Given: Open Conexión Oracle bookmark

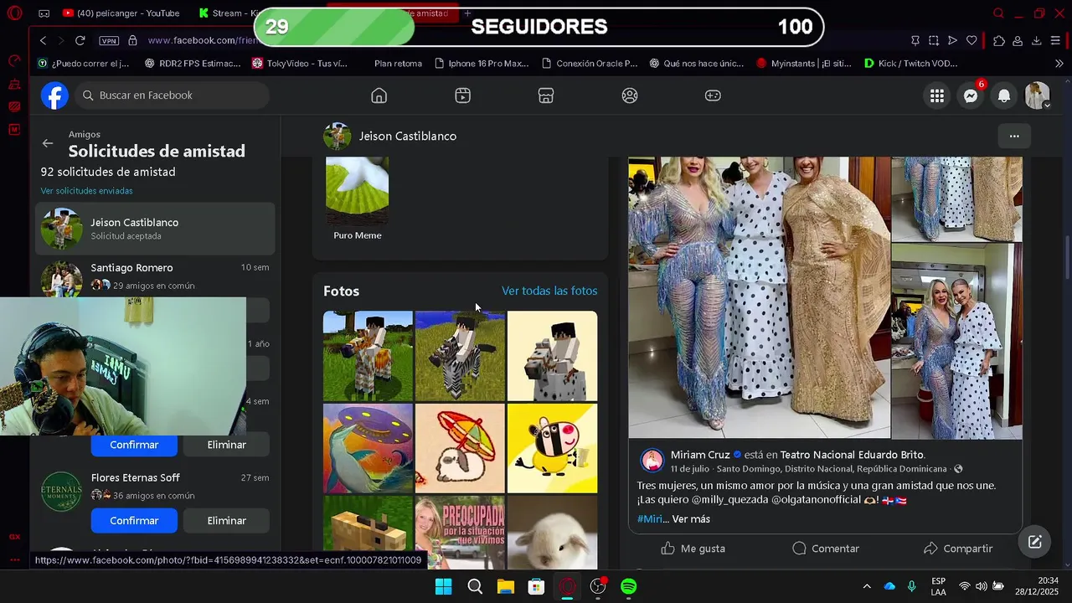Looking at the screenshot, I should 590,64.
